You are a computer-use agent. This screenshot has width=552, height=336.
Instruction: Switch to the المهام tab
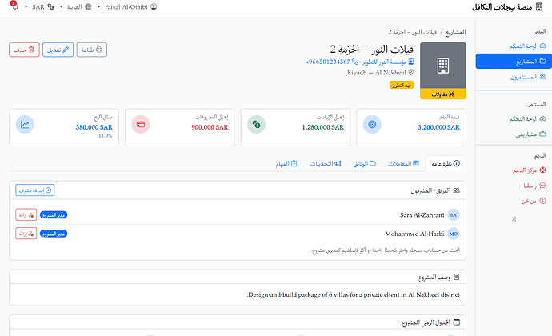[x=286, y=164]
